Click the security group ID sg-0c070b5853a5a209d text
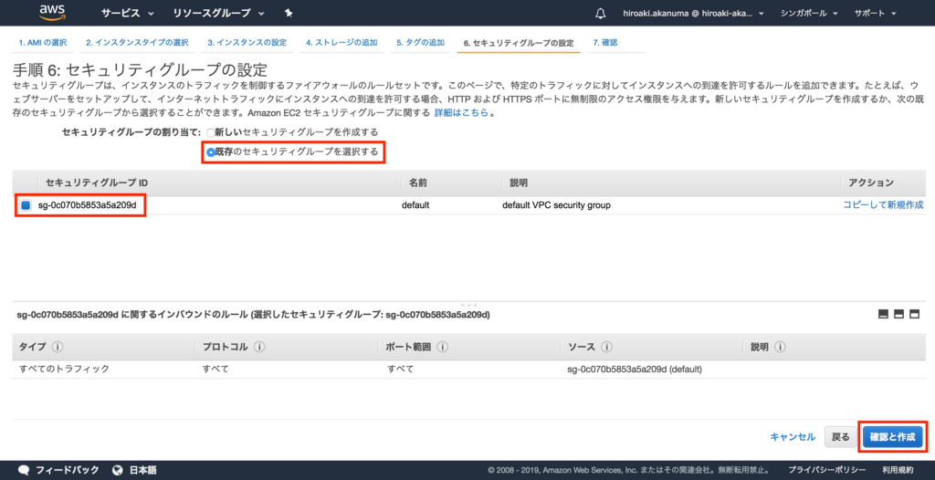The image size is (935, 480). coord(88,205)
